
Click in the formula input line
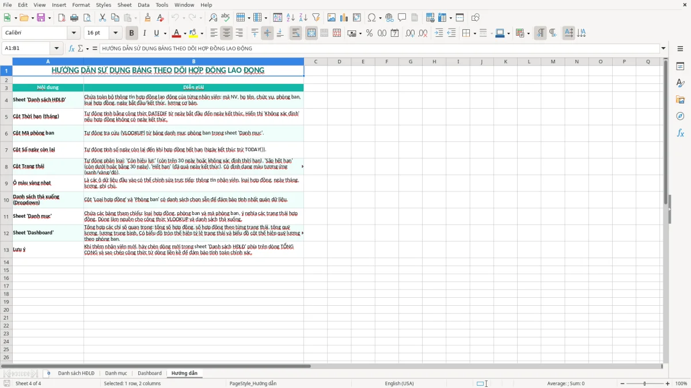pyautogui.click(x=379, y=48)
